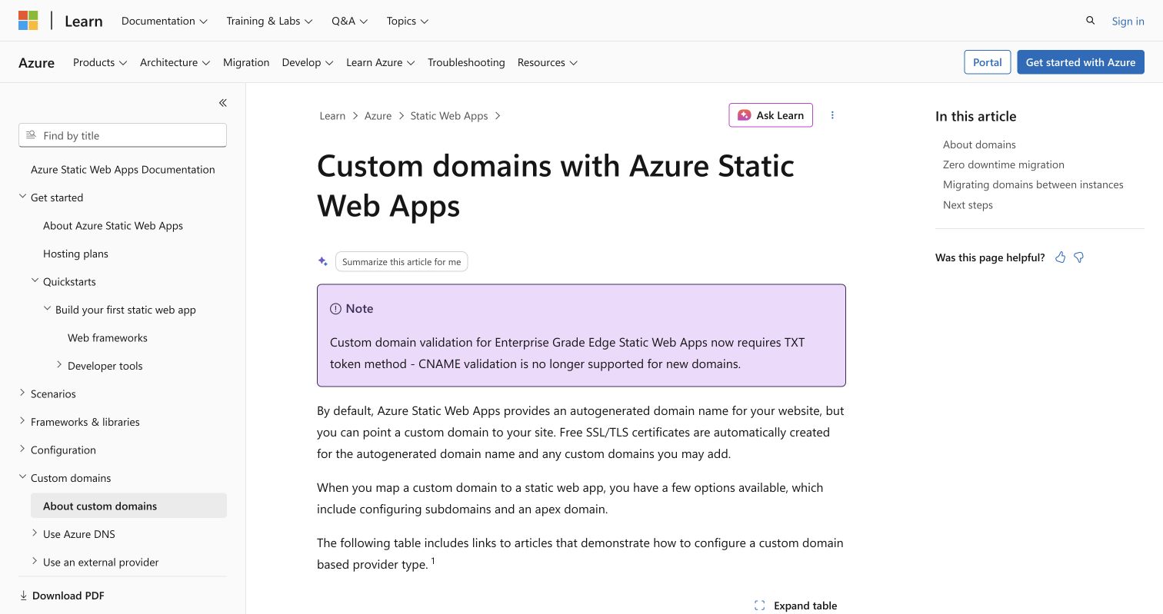Open the Resources dropdown

[548, 62]
